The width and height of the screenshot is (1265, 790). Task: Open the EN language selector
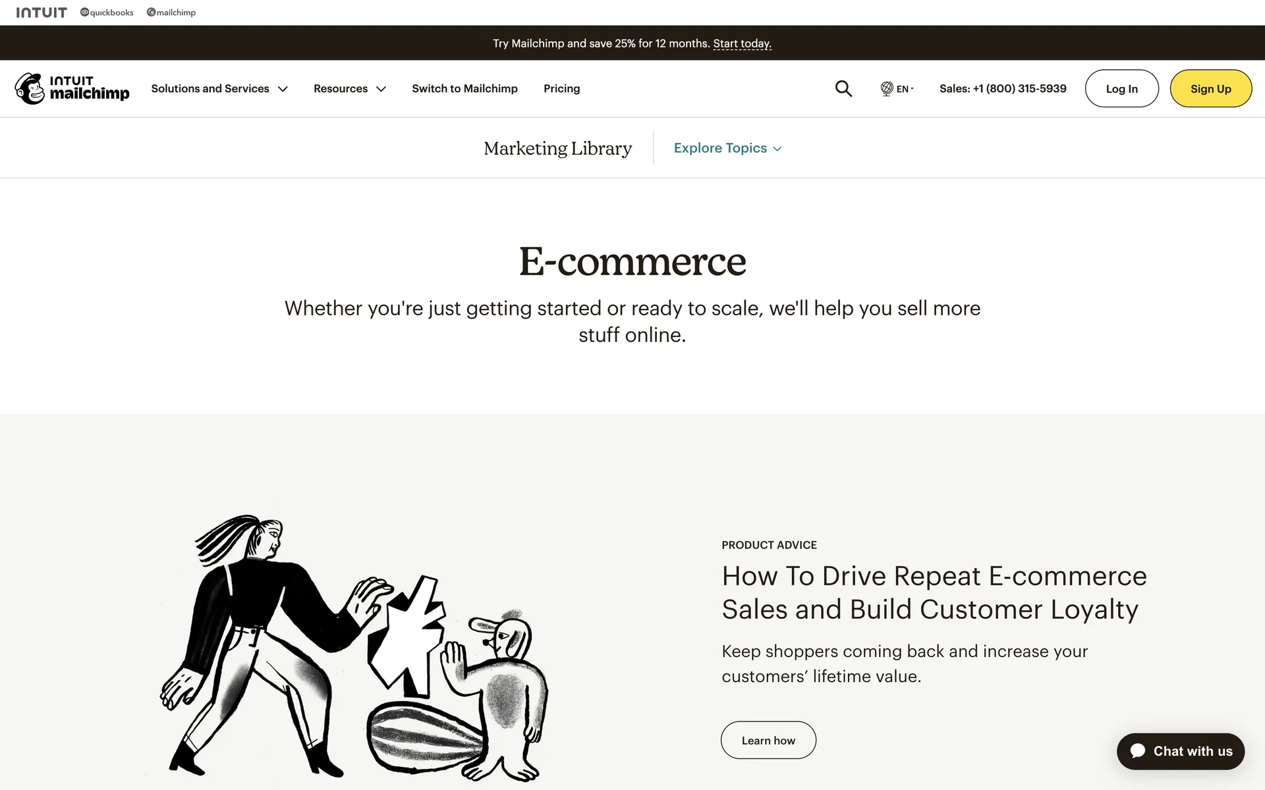(x=905, y=89)
